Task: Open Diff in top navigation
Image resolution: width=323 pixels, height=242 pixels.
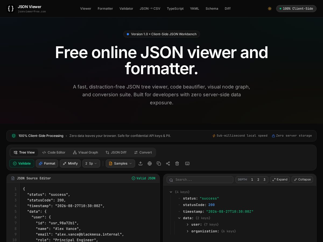Action: (228, 9)
